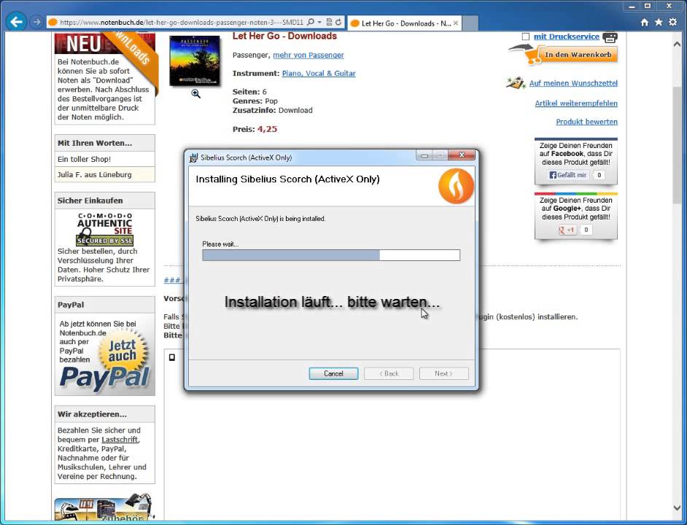
Task: Click the small square icon in preview area
Action: pos(172,357)
